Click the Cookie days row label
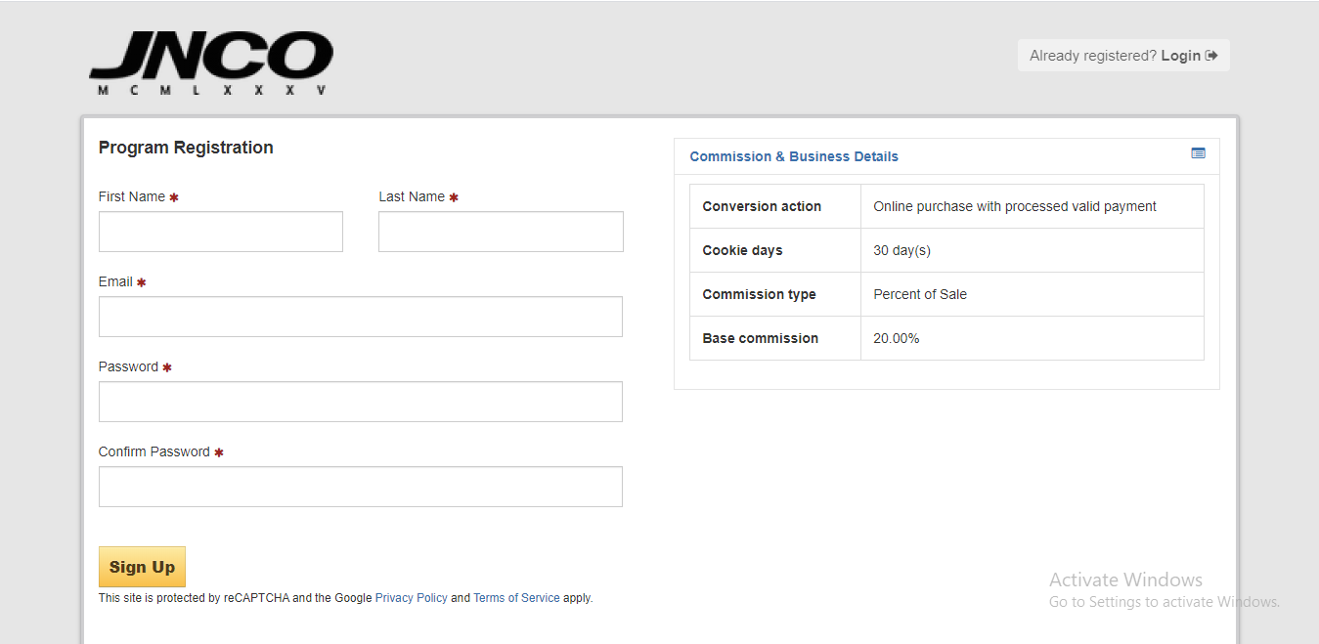The height and width of the screenshot is (644, 1319). (x=742, y=250)
